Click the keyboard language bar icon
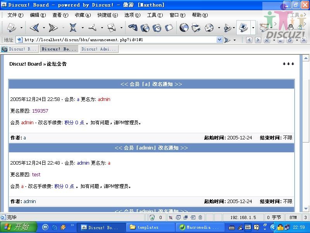This screenshot has width=310, height=233. pos(232,228)
